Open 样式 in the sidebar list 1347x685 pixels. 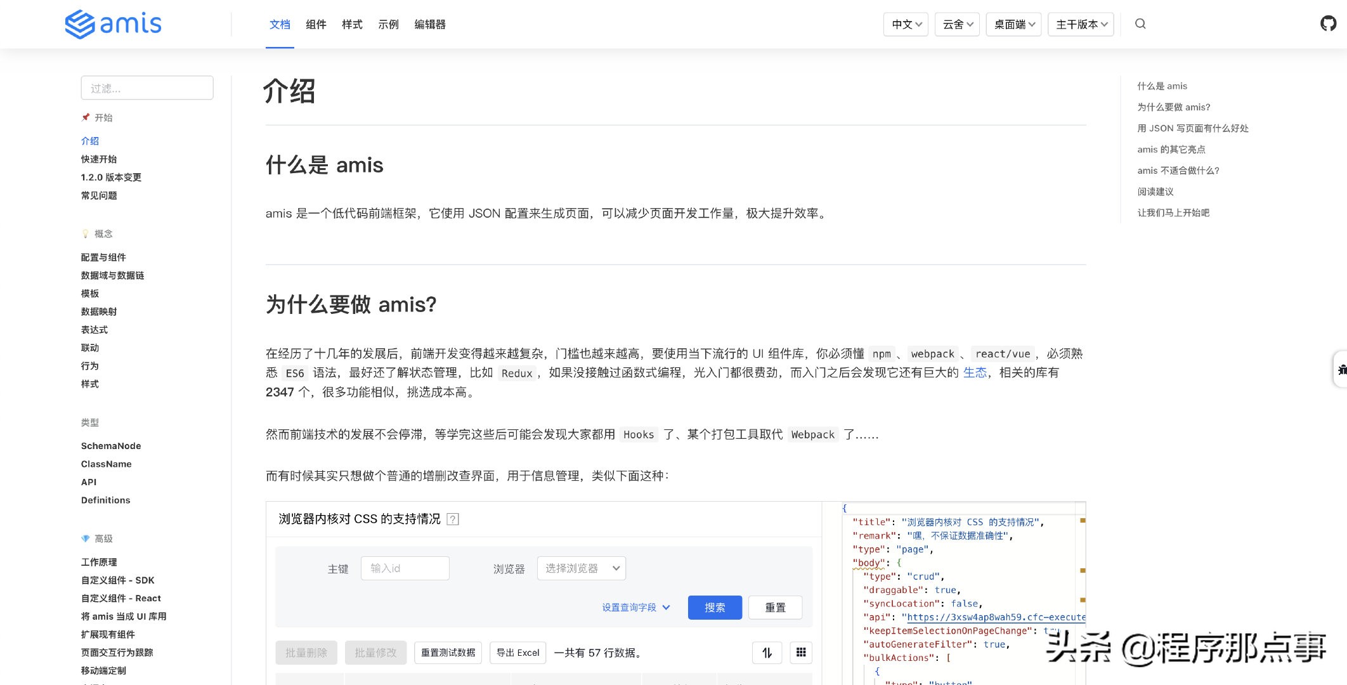(x=90, y=384)
